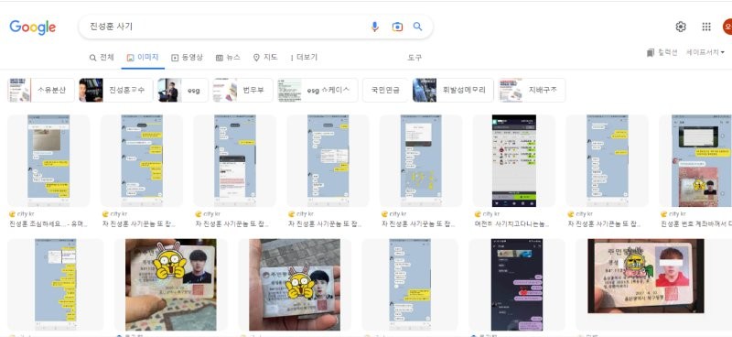Open the 도구 options

[414, 58]
